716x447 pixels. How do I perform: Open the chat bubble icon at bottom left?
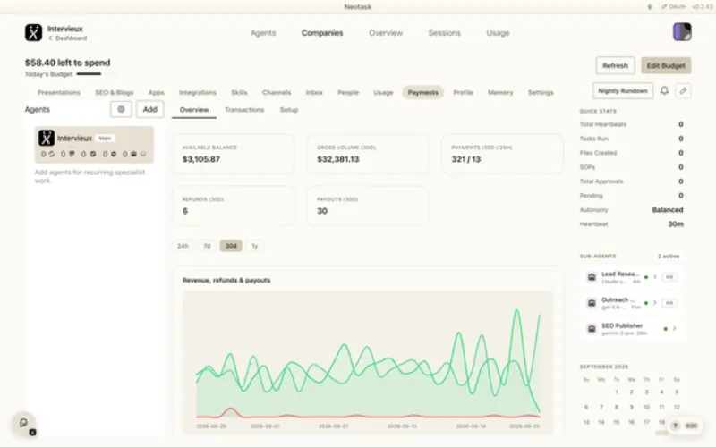[x=23, y=423]
